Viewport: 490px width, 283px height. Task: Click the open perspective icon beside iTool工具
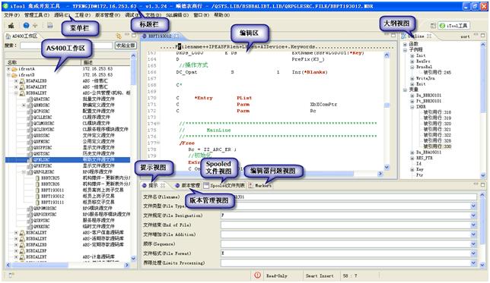coord(433,26)
